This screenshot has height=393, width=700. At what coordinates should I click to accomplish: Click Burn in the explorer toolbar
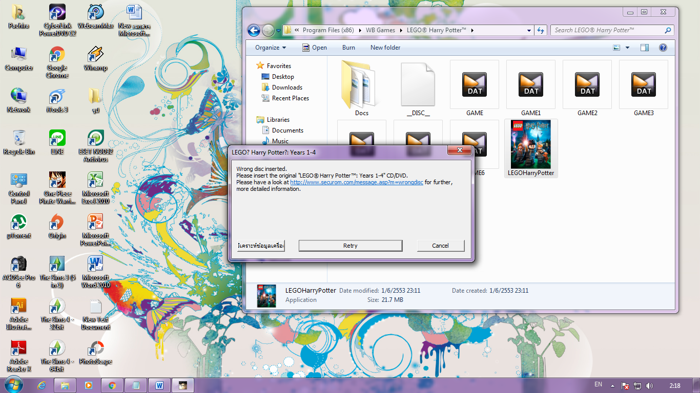tap(348, 48)
